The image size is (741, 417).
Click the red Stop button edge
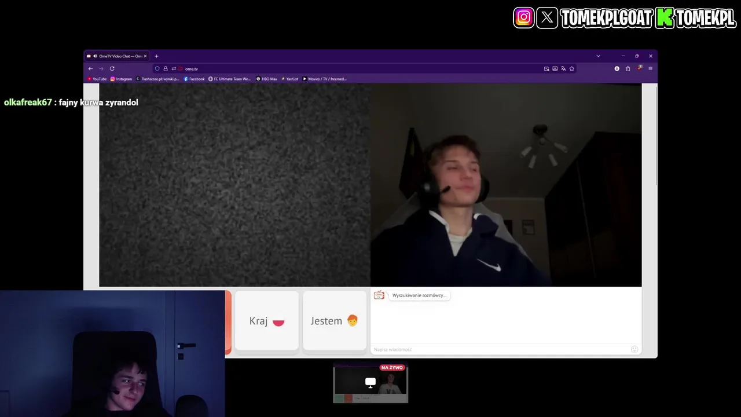229,322
